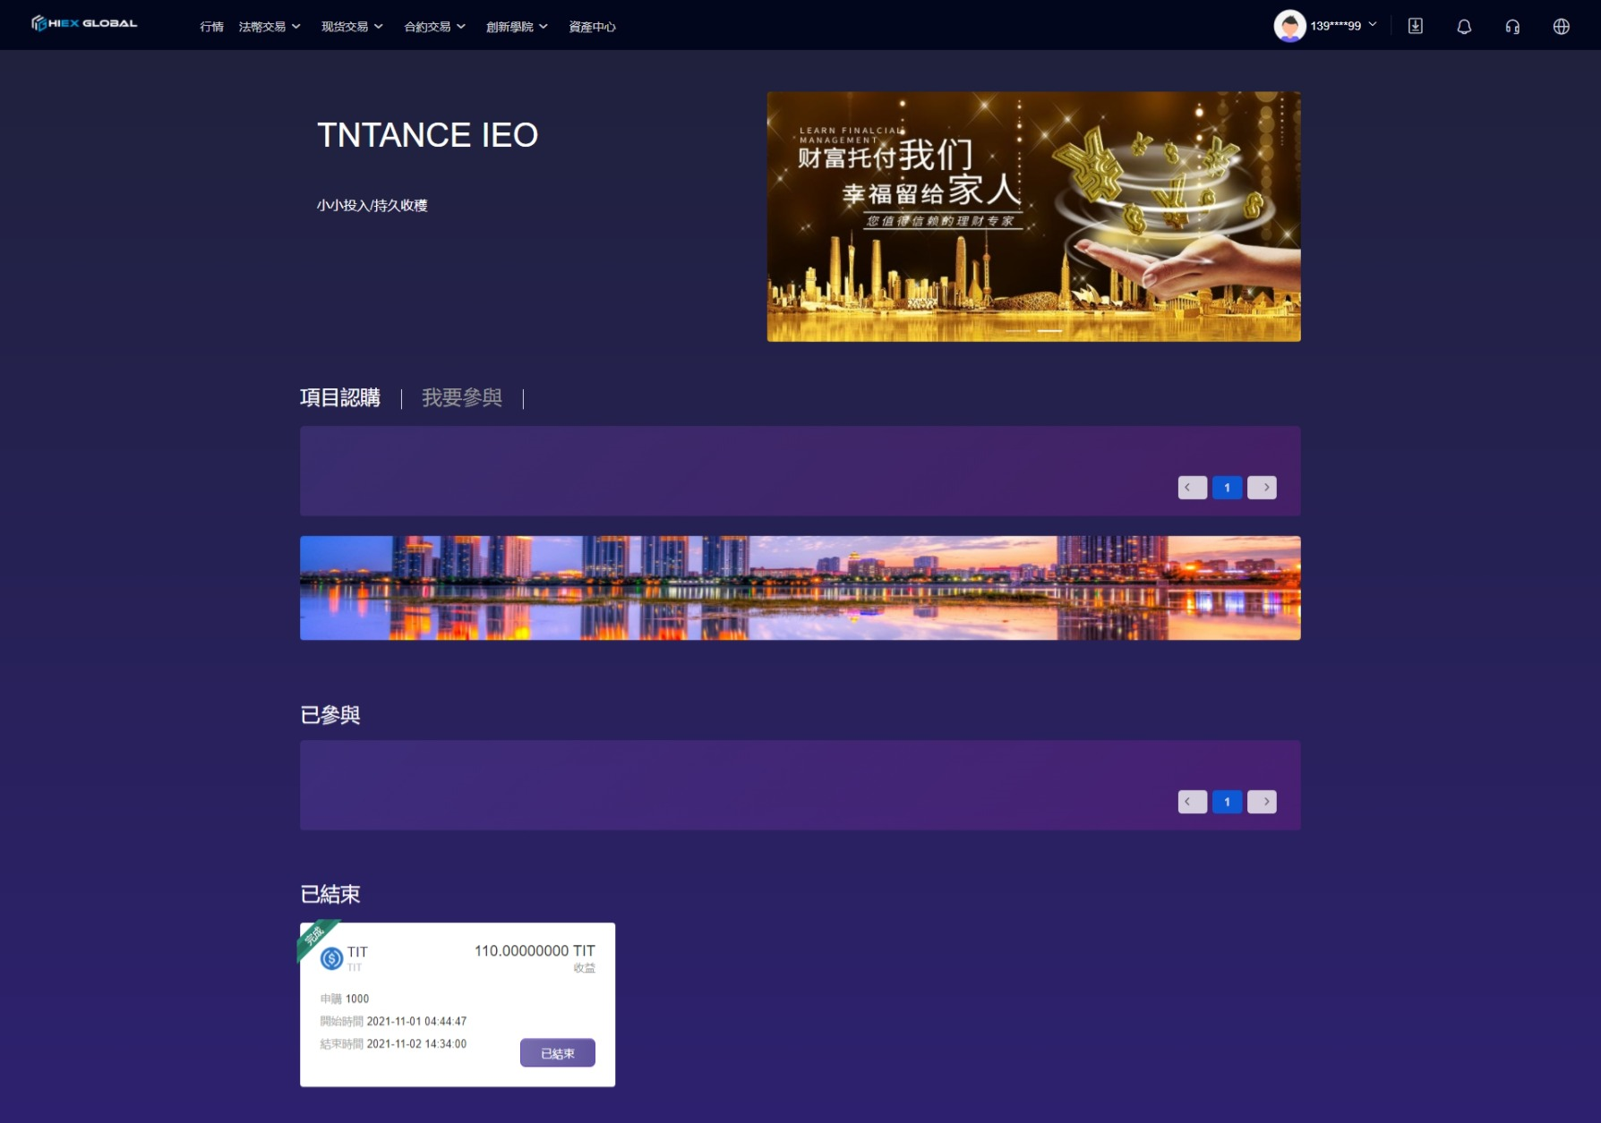Open the notifications bell icon
Viewport: 1601px width, 1123px height.
(x=1464, y=27)
